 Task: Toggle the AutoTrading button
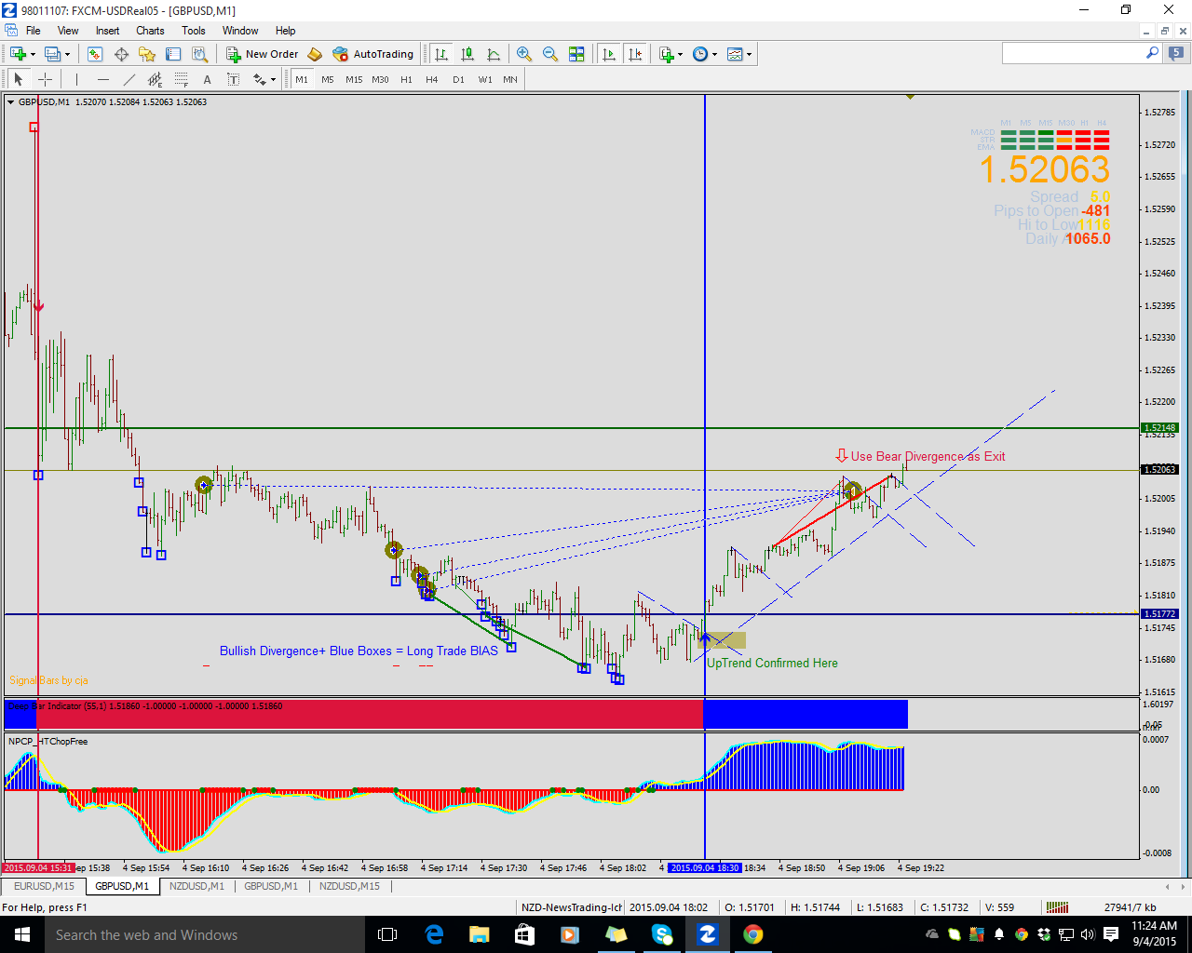click(x=372, y=54)
